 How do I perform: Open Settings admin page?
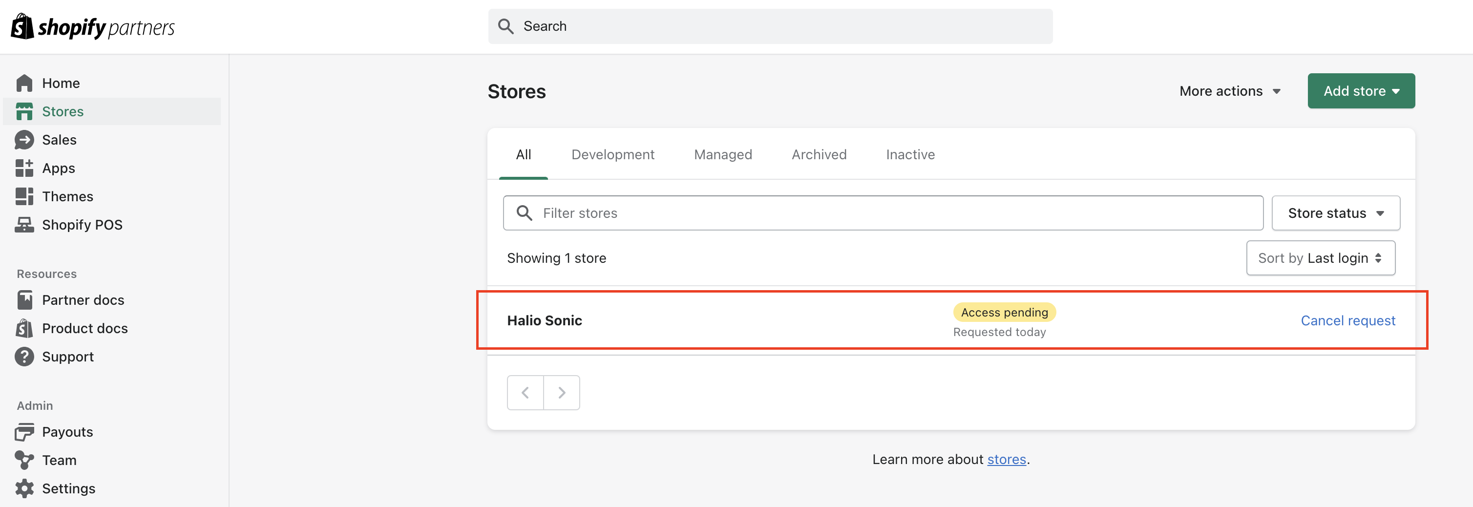coord(111,489)
